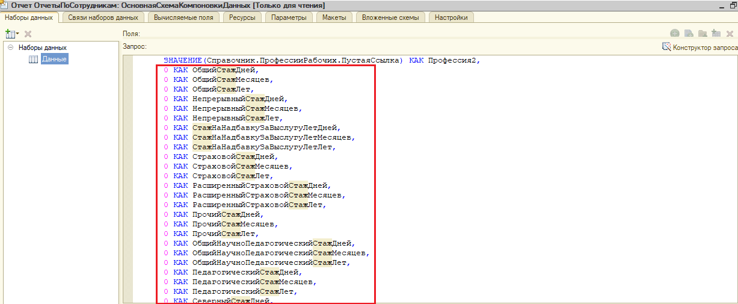Click the Поля label
This screenshot has width=738, height=304.
(131, 34)
